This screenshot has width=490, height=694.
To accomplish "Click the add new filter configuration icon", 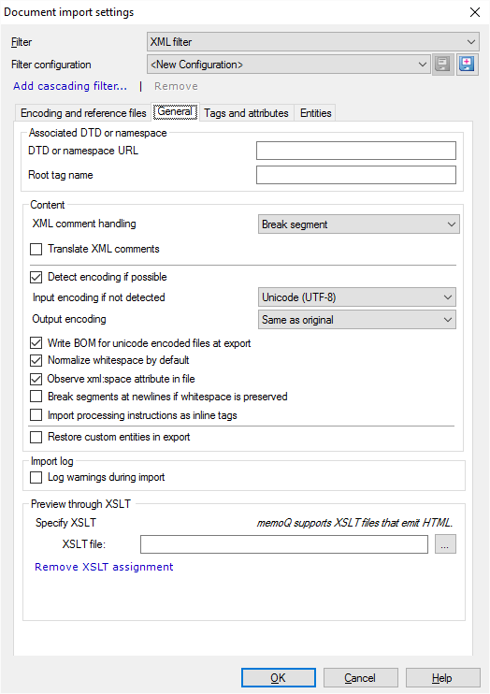I will coord(467,65).
